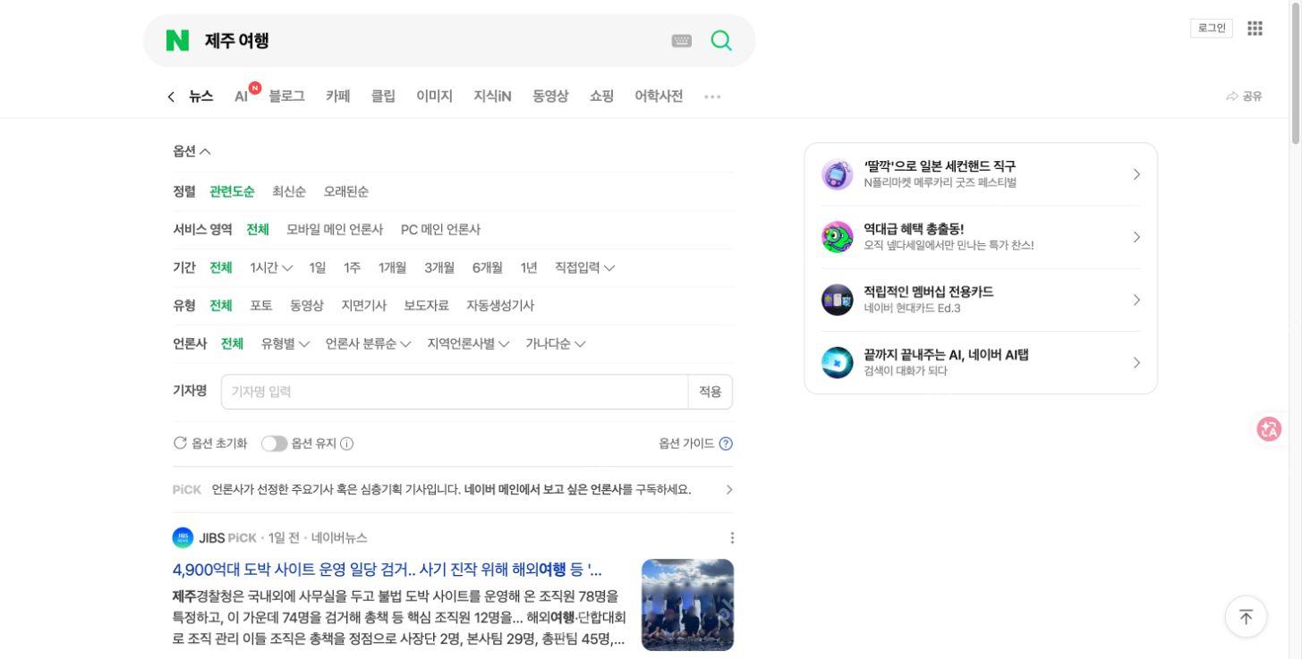The height and width of the screenshot is (659, 1302).
Task: Click the 옵션 가이드 question mark icon
Action: coord(726,444)
